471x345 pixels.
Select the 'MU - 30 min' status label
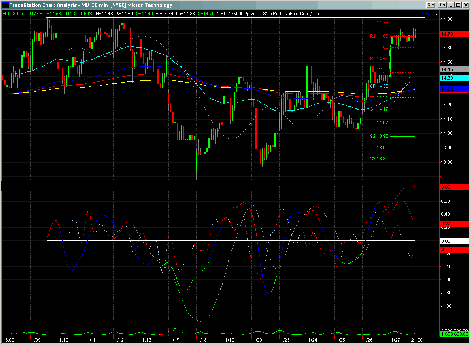point(14,14)
